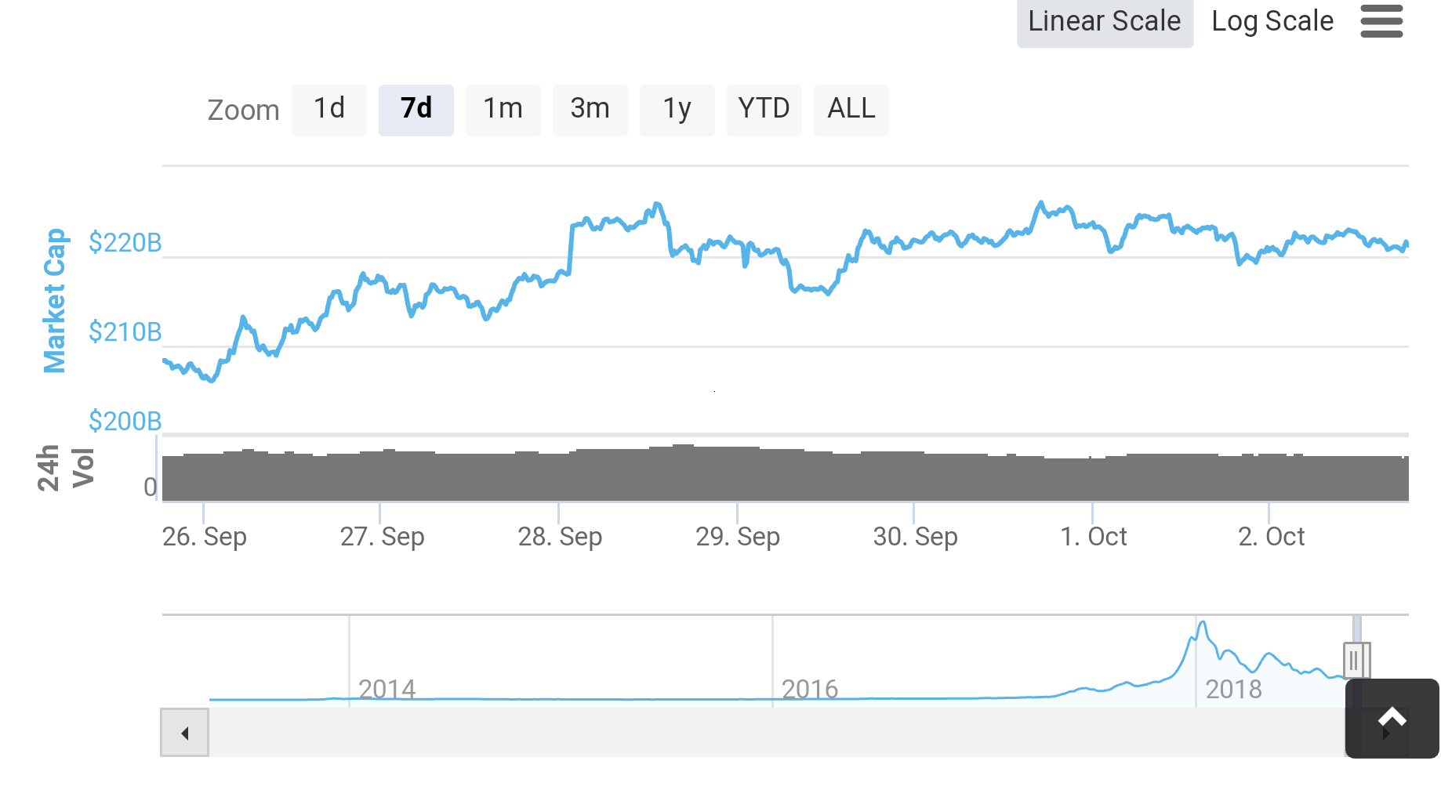Click 2016 marker in navigator timeline
The height and width of the screenshot is (786, 1441).
(810, 689)
